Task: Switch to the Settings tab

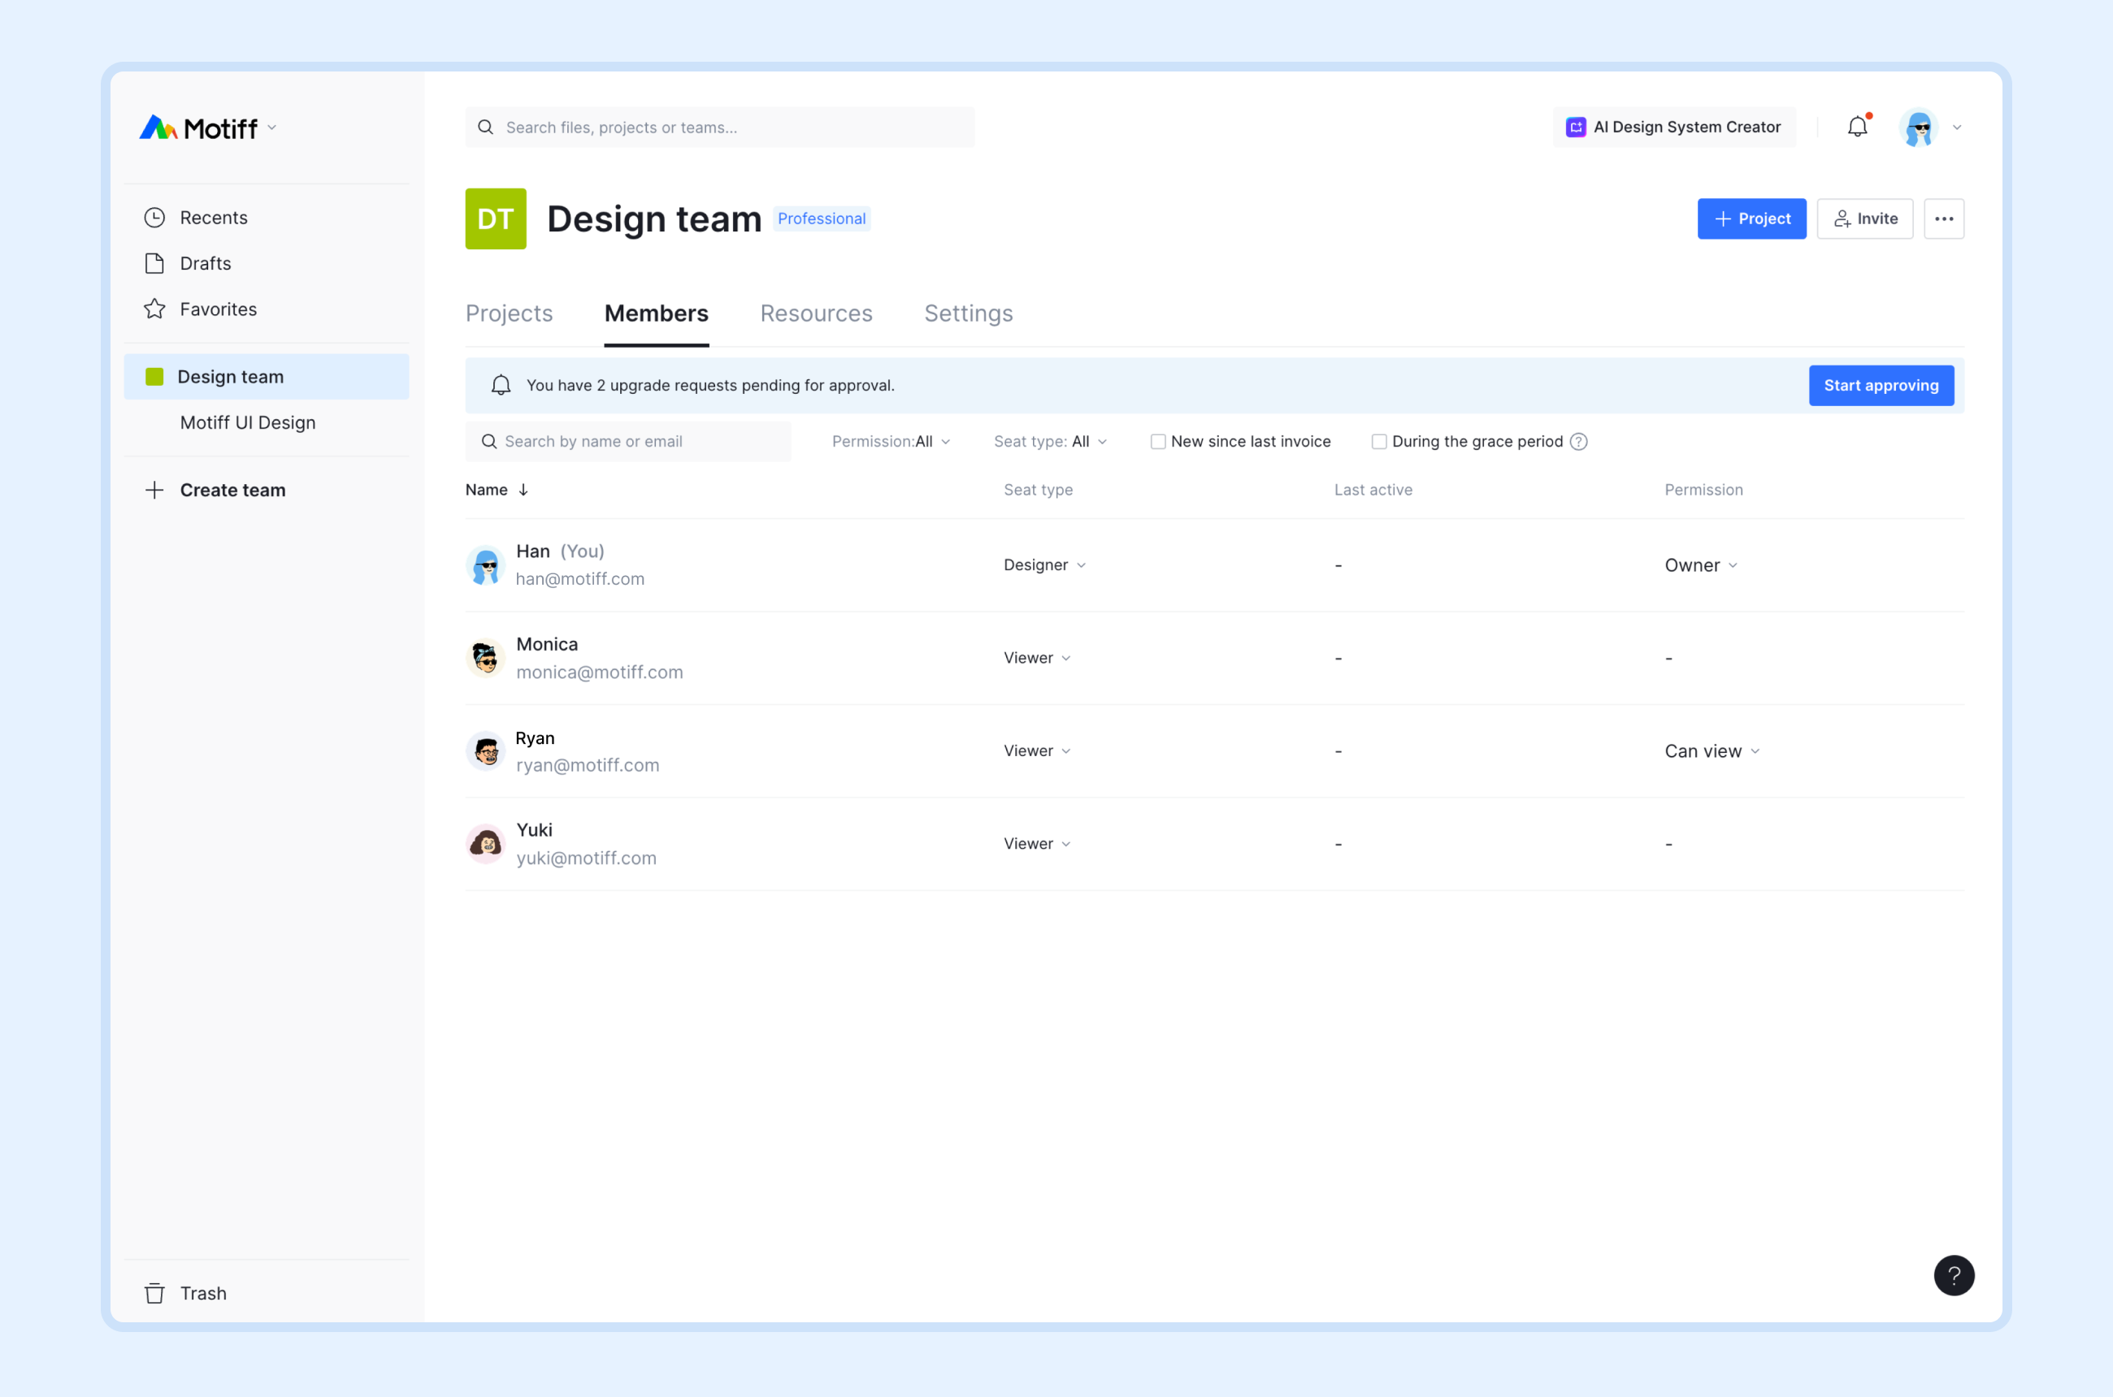Action: [x=969, y=314]
